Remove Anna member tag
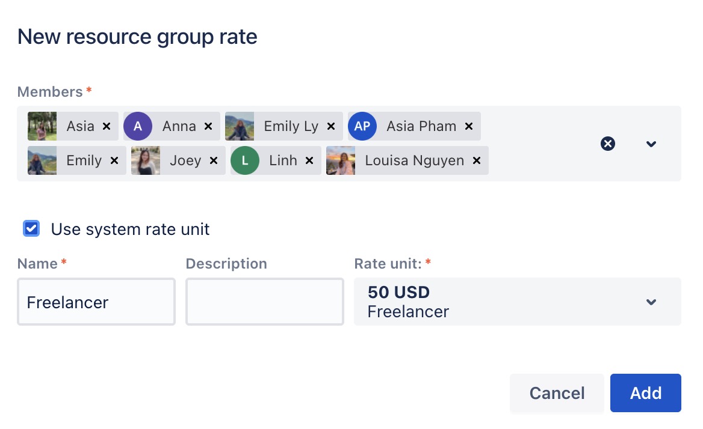This screenshot has width=703, height=429. pos(208,126)
